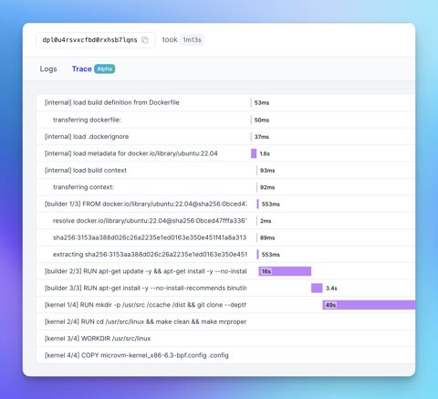Screen dimensions: 438x399
Task: Select the kernel 1/4 RUN mkdir row
Action: tap(226, 305)
